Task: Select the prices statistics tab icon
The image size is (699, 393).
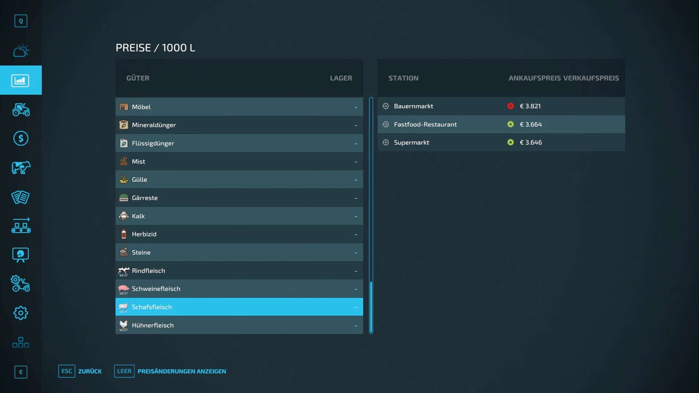Action: click(21, 80)
